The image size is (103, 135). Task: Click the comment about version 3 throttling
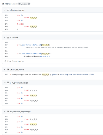[56, 48]
